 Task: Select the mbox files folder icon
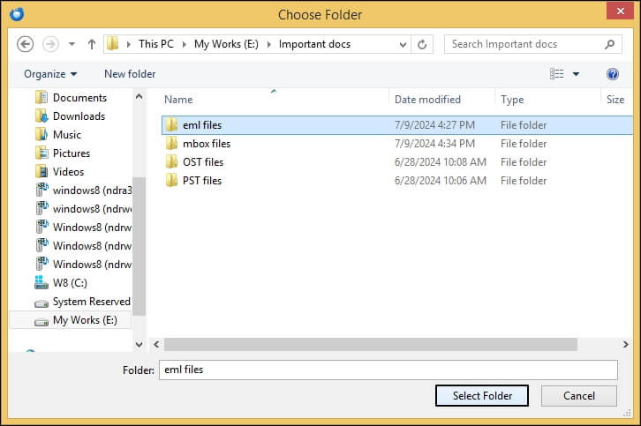[x=171, y=144]
